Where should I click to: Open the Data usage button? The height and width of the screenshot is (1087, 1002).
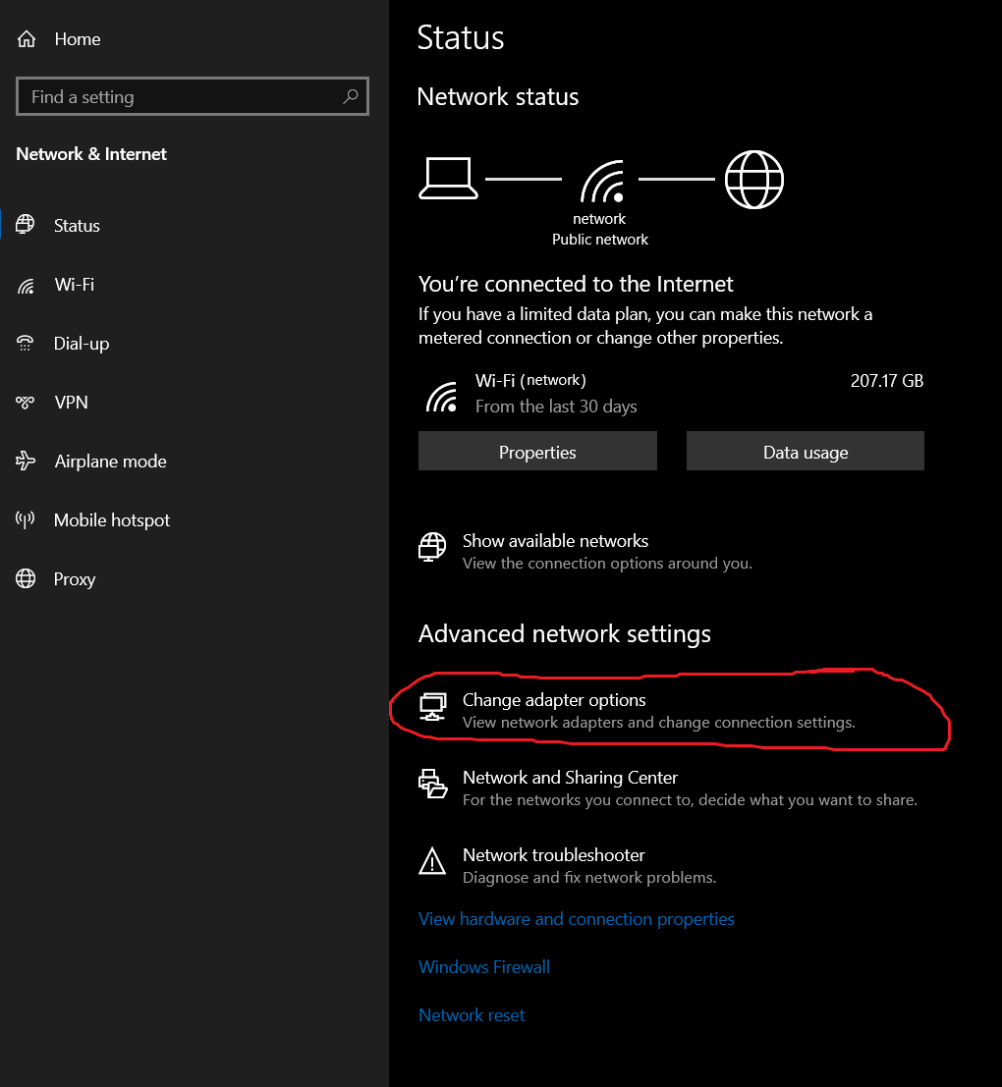[x=806, y=452]
